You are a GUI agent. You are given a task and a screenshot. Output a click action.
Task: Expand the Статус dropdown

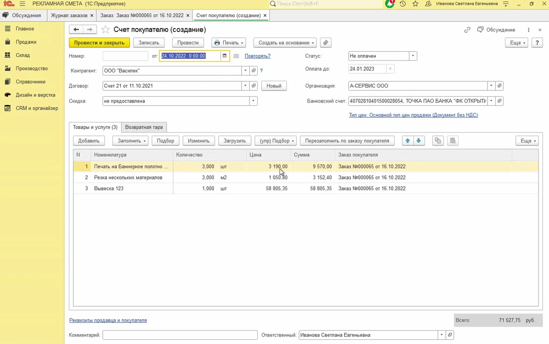[413, 56]
